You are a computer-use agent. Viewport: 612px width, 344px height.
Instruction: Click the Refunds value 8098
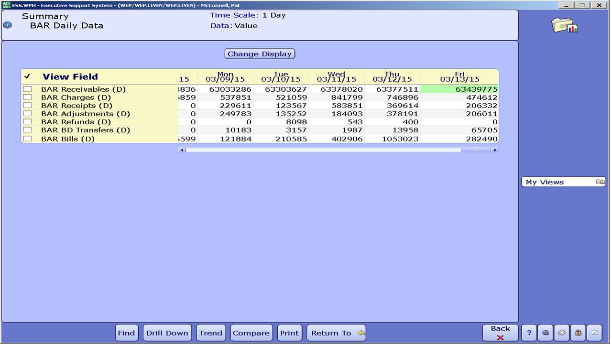click(x=296, y=122)
